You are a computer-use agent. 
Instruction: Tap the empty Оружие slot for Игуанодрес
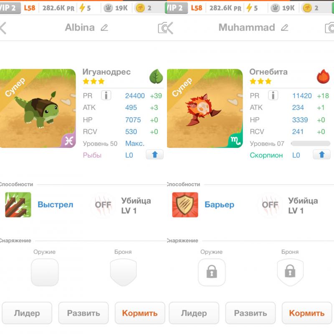pyautogui.click(x=45, y=272)
